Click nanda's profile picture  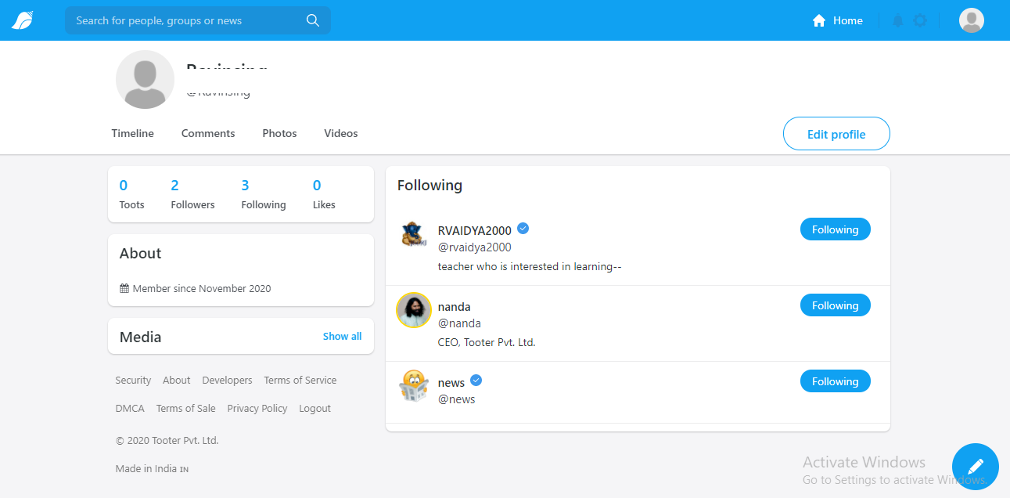coord(414,310)
